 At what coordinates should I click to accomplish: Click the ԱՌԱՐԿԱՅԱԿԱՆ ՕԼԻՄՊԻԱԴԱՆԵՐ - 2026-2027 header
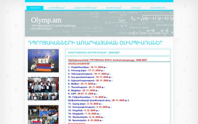click(94, 52)
